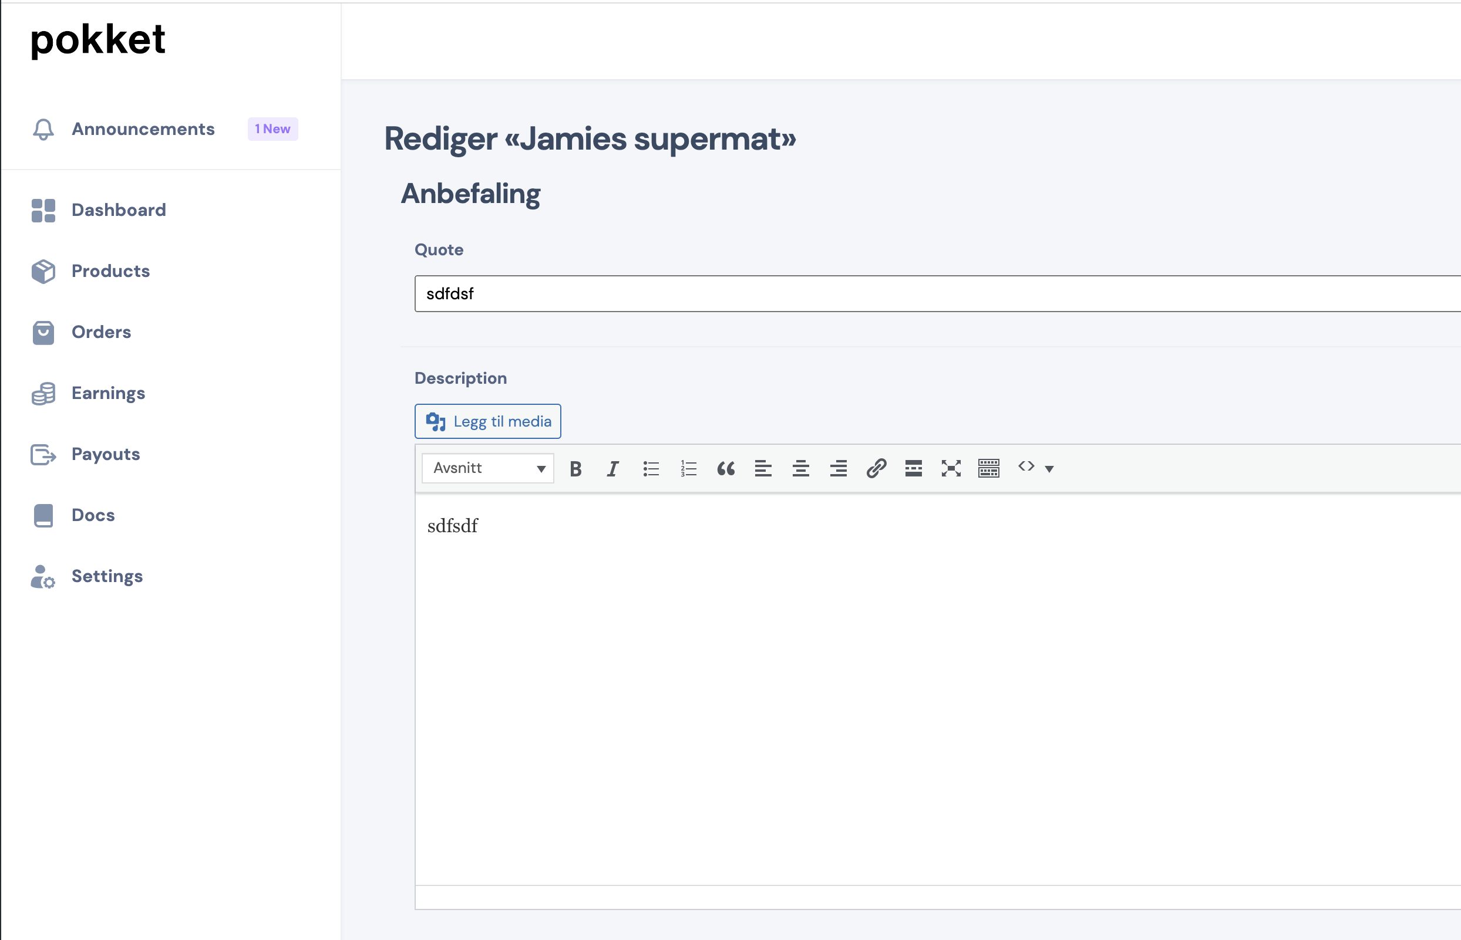Click the Bold formatting icon
Screen dimensions: 1461x940
(575, 469)
